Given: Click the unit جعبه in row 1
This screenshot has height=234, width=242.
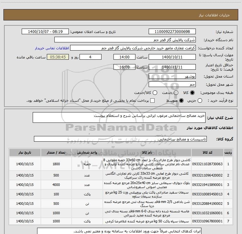Looking at the screenshot, I should click(x=87, y=164).
